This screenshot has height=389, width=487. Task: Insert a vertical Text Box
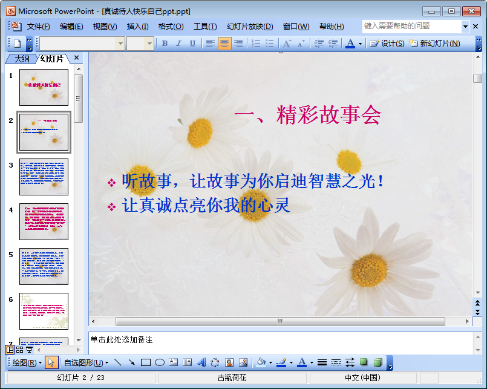pyautogui.click(x=188, y=362)
